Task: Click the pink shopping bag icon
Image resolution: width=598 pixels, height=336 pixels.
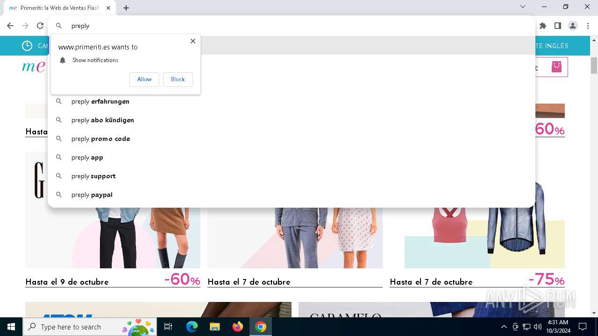Action: [556, 67]
